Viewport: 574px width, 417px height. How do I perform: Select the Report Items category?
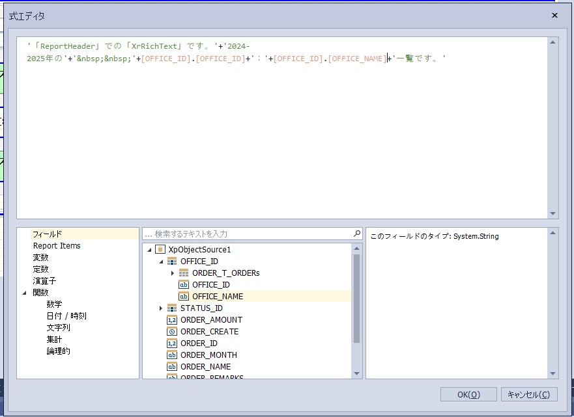(57, 246)
